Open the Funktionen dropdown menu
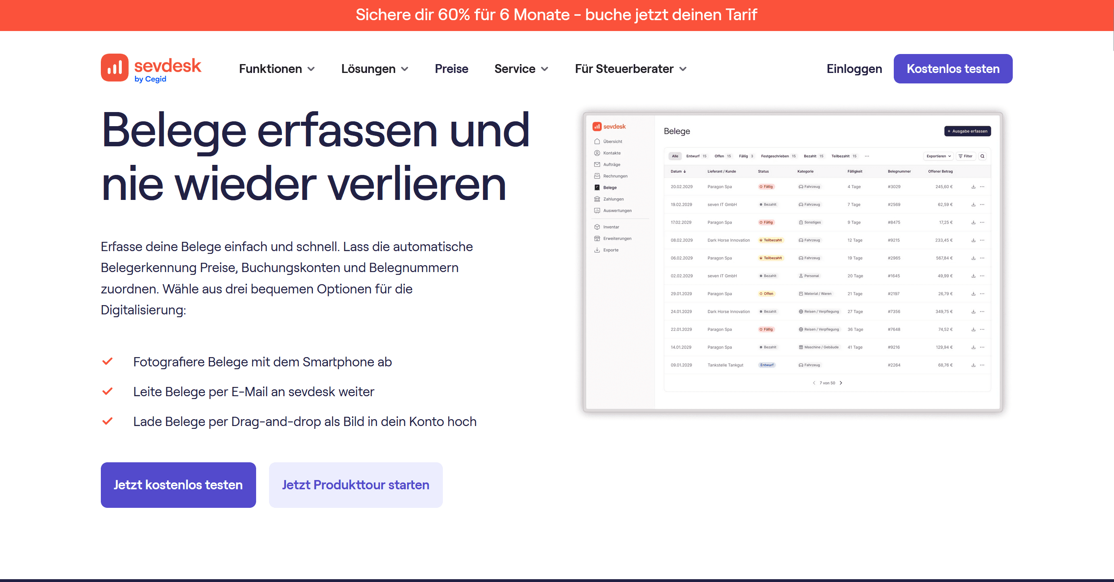 tap(277, 69)
